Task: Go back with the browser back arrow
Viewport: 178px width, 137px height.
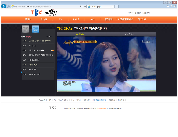Action: pos(4,6)
